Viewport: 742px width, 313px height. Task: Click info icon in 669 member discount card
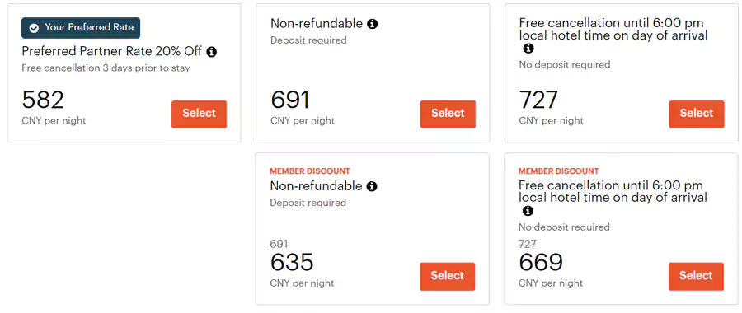tap(528, 211)
